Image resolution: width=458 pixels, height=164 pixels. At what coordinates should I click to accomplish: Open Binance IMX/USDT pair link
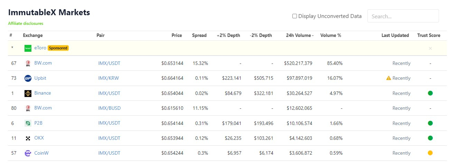(109, 93)
